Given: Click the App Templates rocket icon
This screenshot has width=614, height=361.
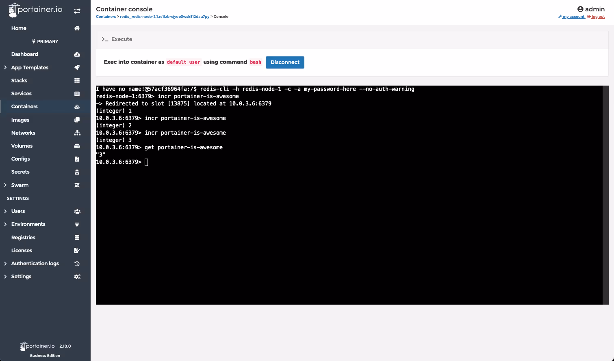Looking at the screenshot, I should click(x=77, y=67).
